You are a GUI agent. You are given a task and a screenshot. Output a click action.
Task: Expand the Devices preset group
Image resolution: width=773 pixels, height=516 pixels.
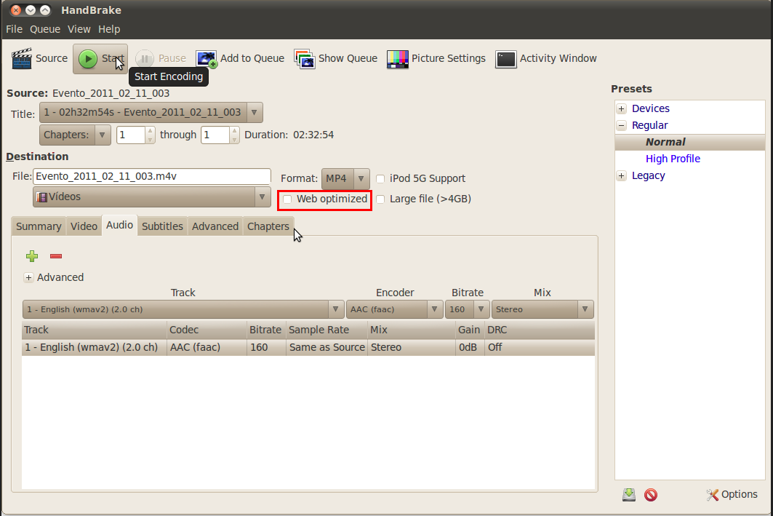[622, 108]
